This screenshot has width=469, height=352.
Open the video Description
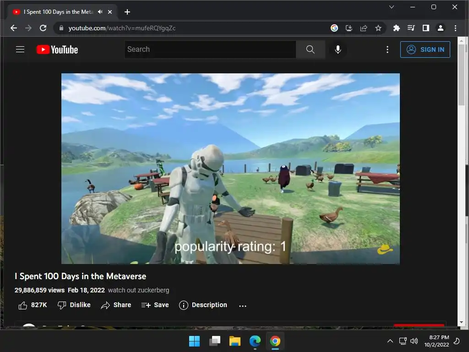tap(203, 305)
